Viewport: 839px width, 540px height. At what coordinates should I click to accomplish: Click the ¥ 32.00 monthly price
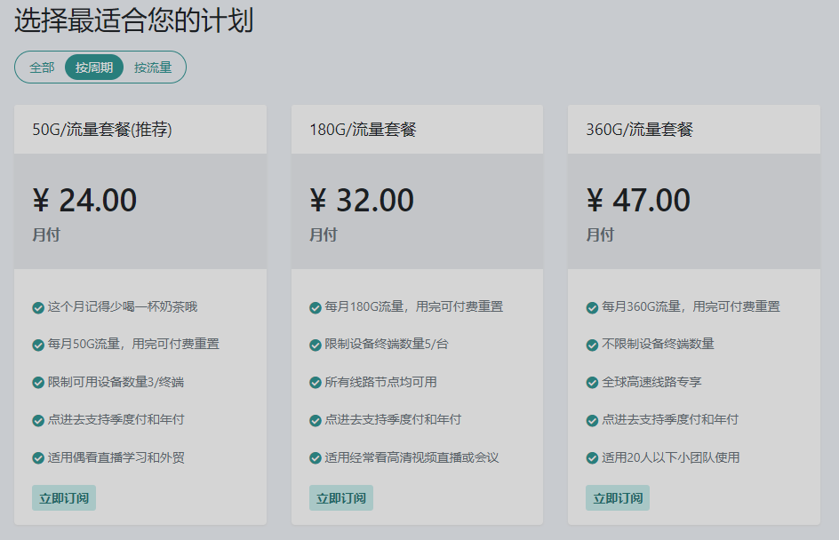point(362,201)
